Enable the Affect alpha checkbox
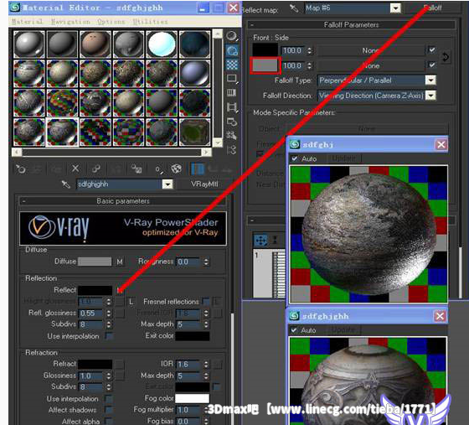The width and height of the screenshot is (469, 425). [109, 421]
